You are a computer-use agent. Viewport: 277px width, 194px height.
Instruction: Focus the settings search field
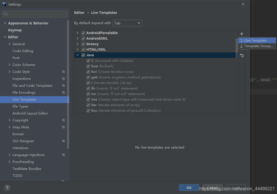(35, 14)
